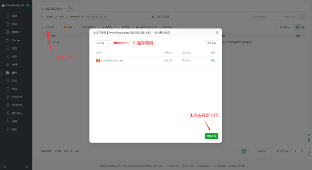Click the green notification badge showing 0
Image resolution: width=312 pixels, height=170 pixels.
[28, 5]
